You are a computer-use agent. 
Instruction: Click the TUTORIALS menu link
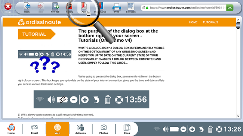tap(210, 22)
